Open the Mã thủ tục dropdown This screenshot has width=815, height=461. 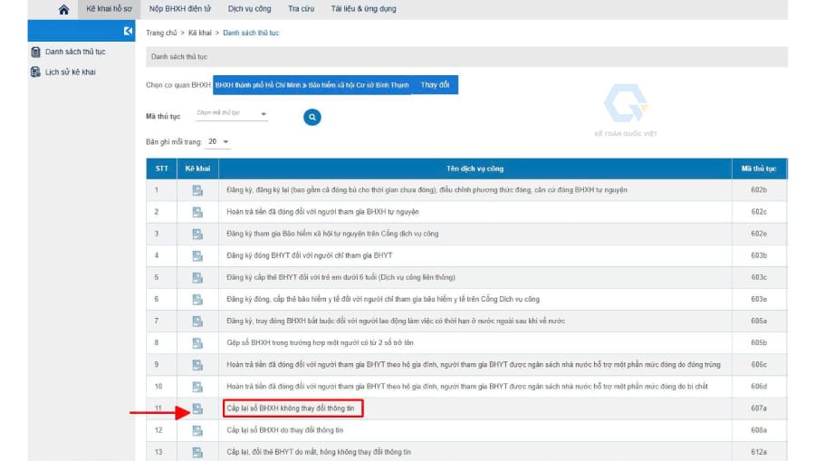point(231,113)
